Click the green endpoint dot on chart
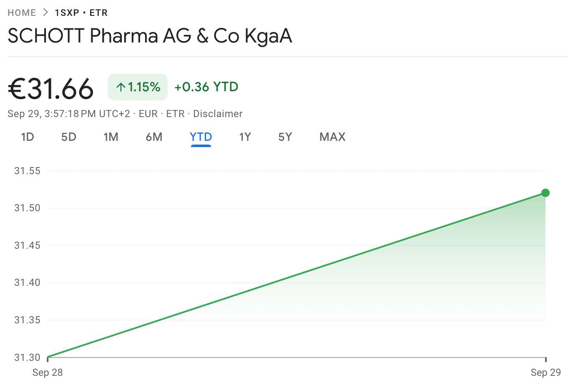568x385 pixels. [545, 192]
